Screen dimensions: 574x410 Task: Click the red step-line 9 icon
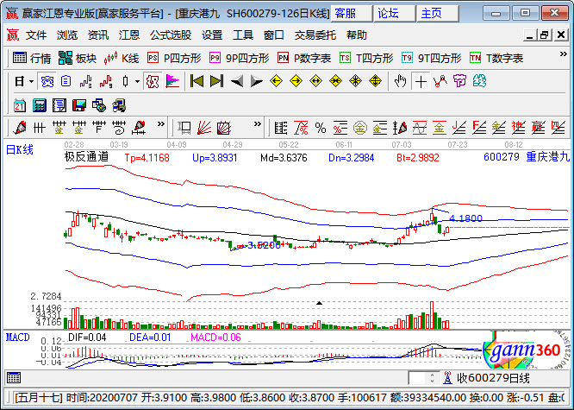[x=106, y=81]
